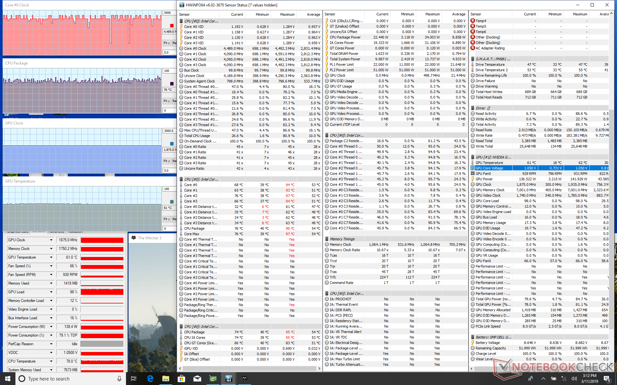Click the Type here to search field

click(x=64, y=379)
